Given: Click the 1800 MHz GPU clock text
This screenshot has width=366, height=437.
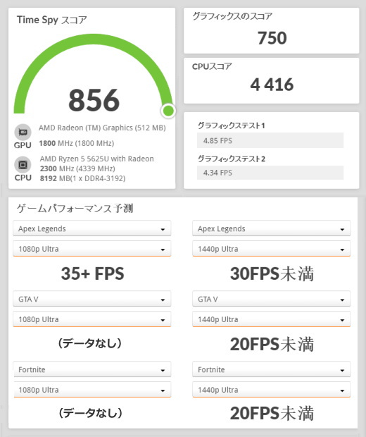Looking at the screenshot, I should tap(77, 143).
